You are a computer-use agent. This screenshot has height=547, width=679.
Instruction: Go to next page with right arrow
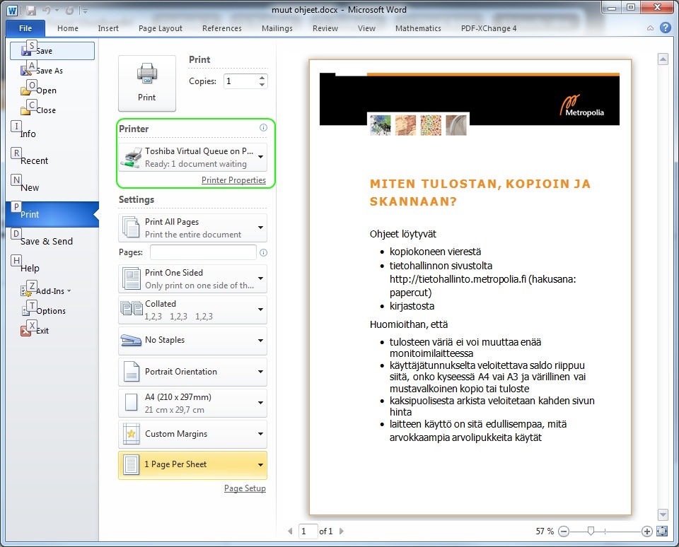[341, 531]
